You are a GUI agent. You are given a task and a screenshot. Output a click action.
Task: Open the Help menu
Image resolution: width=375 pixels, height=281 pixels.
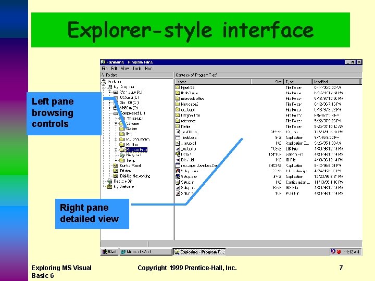coord(148,68)
